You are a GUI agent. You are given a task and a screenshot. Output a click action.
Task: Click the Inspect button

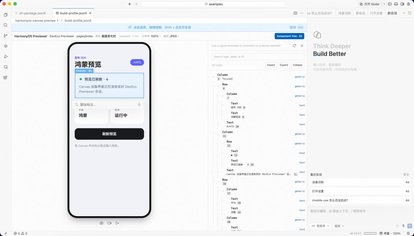(x=271, y=65)
